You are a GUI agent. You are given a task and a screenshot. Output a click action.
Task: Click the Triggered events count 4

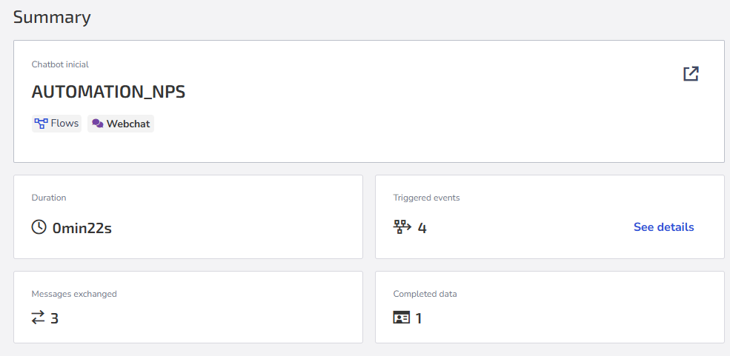422,228
